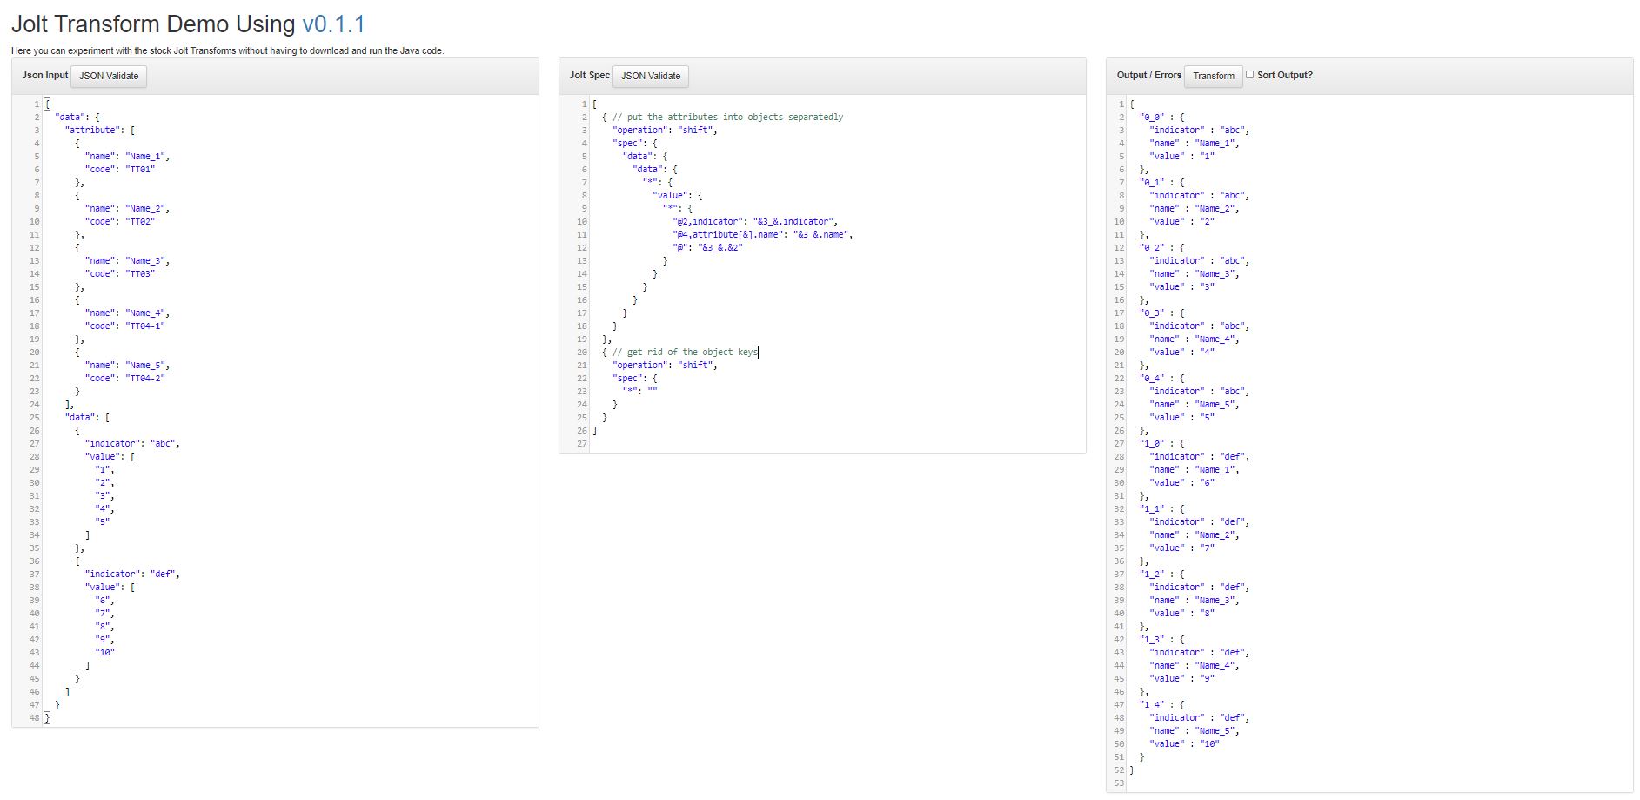Click the "Jolt Transform Demo Using" heading text
The height and width of the screenshot is (800, 1640).
click(153, 24)
